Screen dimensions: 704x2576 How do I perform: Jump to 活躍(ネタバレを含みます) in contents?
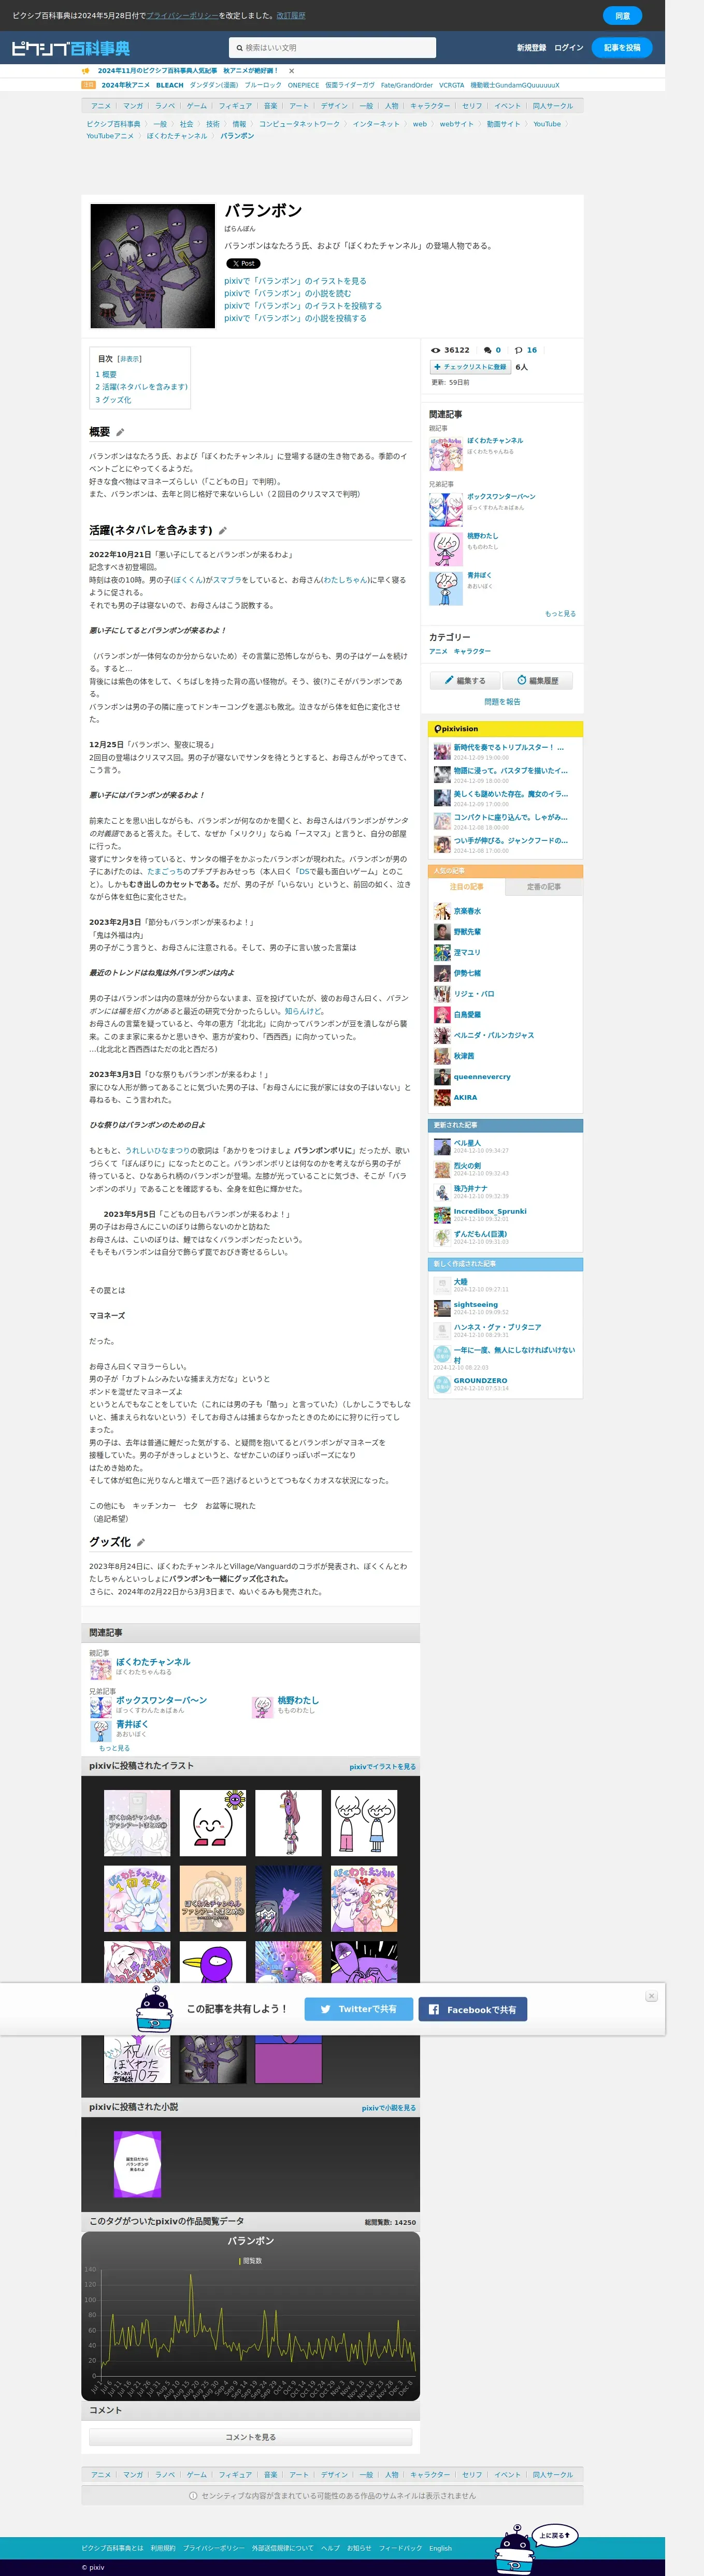point(141,387)
